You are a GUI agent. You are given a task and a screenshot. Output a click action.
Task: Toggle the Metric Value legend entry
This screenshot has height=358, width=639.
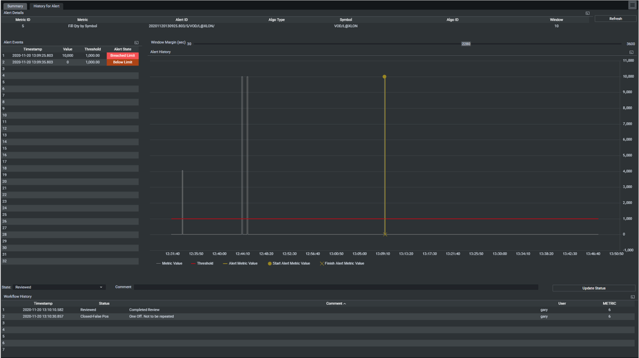[x=169, y=263]
